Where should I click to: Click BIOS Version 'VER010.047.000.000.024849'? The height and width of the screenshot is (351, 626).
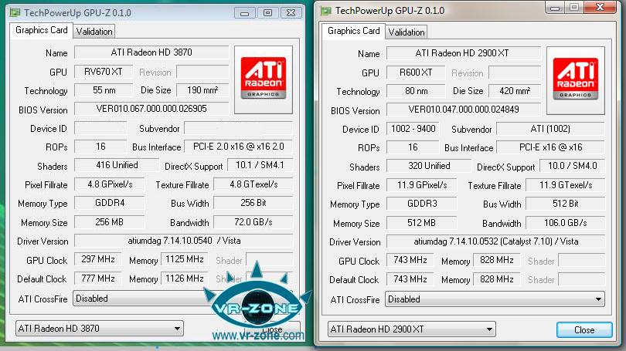click(x=464, y=110)
